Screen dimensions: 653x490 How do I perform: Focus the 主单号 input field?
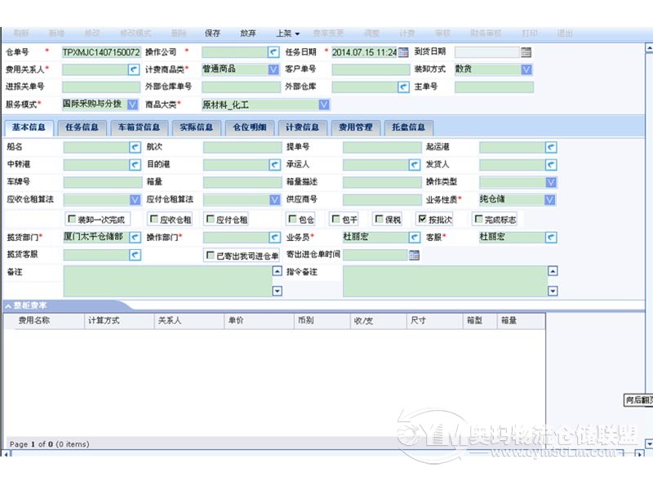tap(494, 87)
